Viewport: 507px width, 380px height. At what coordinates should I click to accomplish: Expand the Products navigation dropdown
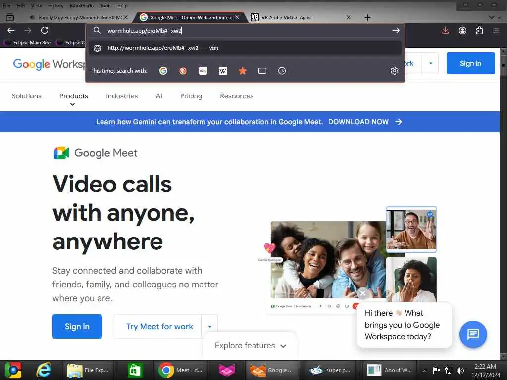[73, 99]
